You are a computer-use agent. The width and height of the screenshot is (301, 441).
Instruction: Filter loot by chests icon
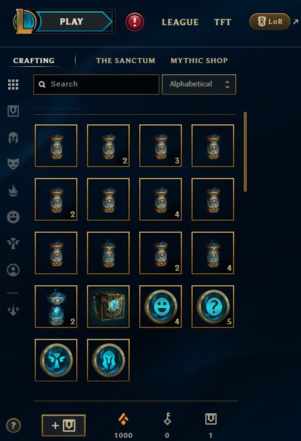pos(13,111)
